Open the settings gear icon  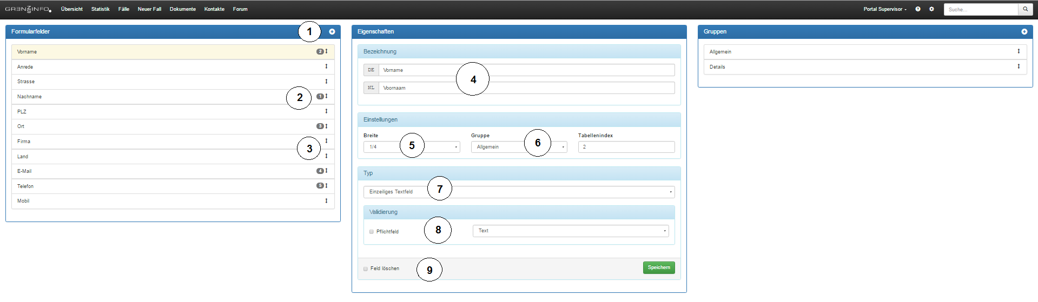pos(931,9)
